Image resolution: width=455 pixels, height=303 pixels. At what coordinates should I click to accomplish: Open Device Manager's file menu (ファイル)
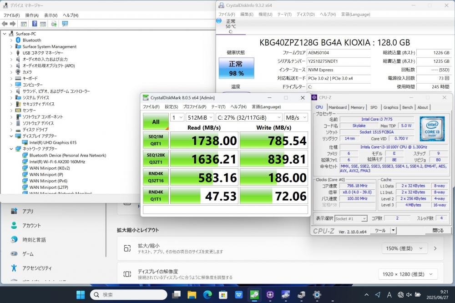12,15
